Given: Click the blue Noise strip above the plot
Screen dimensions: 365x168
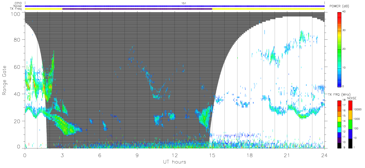Looking at the screenshot, I should 175,6.
